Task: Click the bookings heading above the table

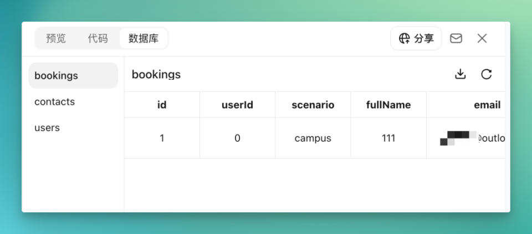Action: [x=156, y=74]
